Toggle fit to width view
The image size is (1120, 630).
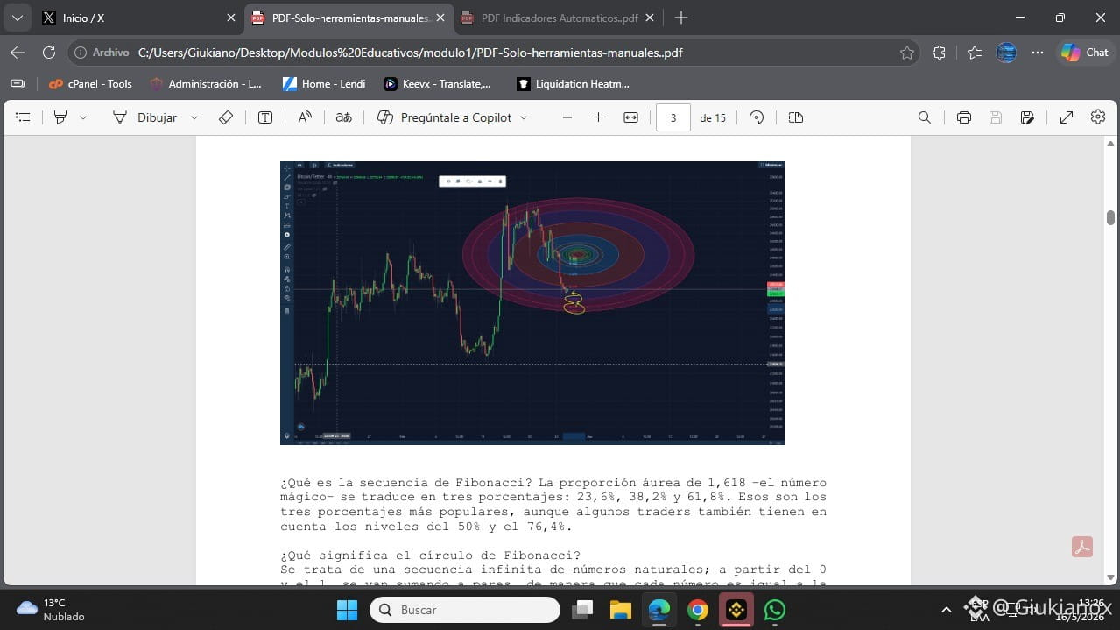(x=630, y=117)
